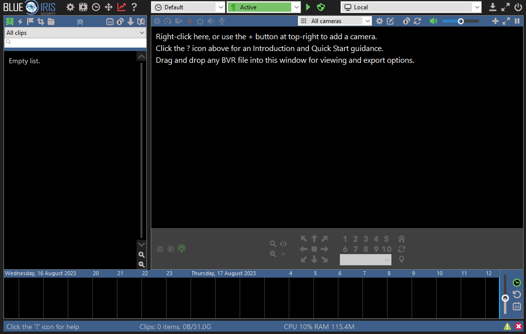
Task: Click full screen arrows in top header
Action: click(505, 7)
